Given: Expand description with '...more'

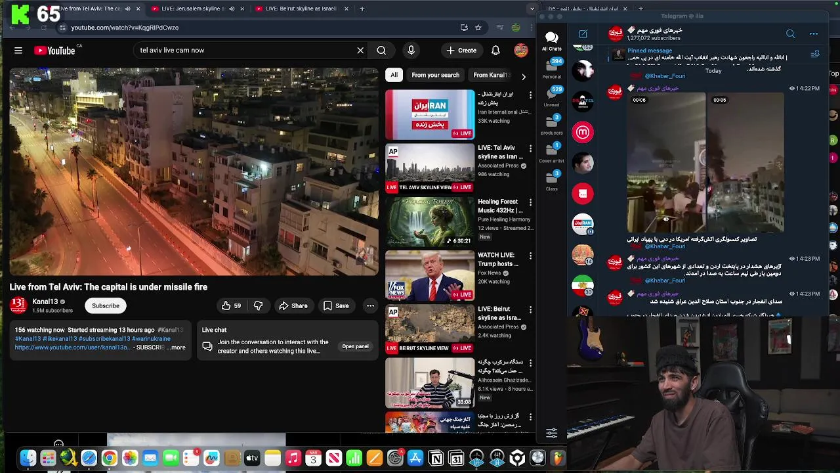Looking at the screenshot, I should pyautogui.click(x=176, y=348).
